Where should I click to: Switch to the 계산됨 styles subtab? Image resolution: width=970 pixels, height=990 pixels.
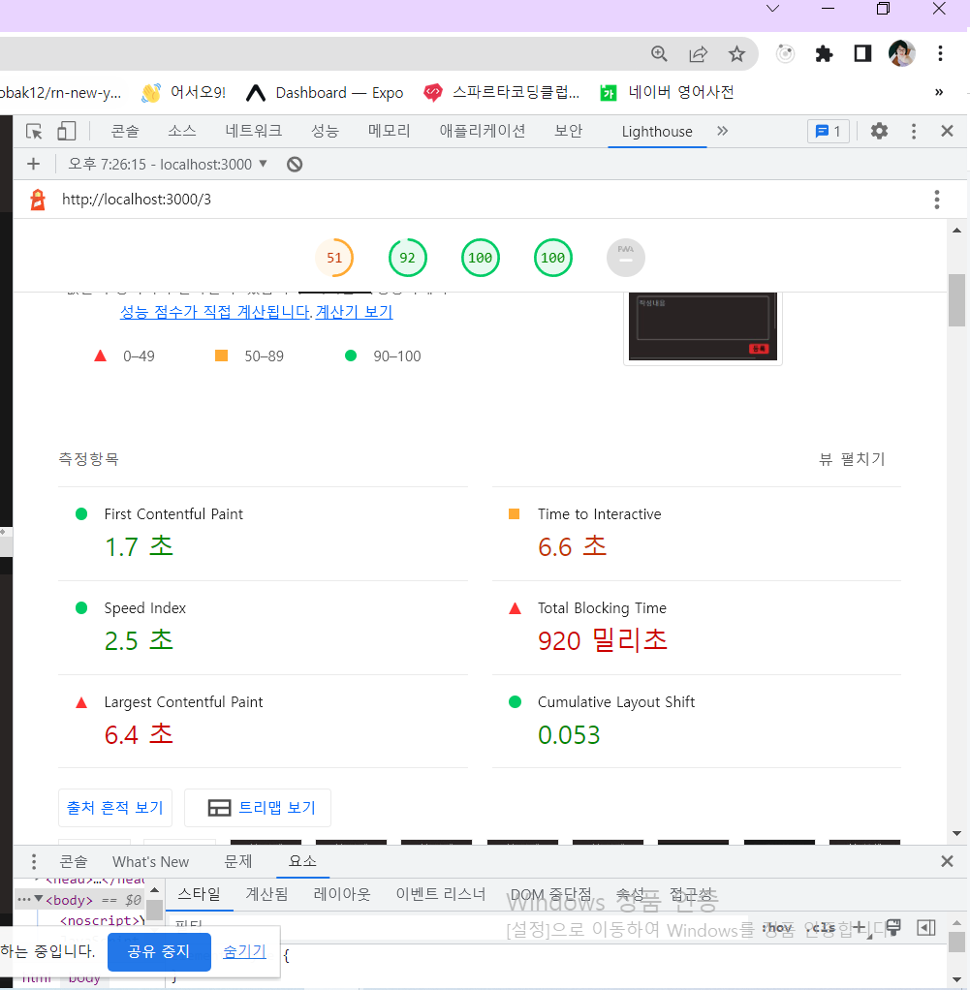tap(266, 894)
